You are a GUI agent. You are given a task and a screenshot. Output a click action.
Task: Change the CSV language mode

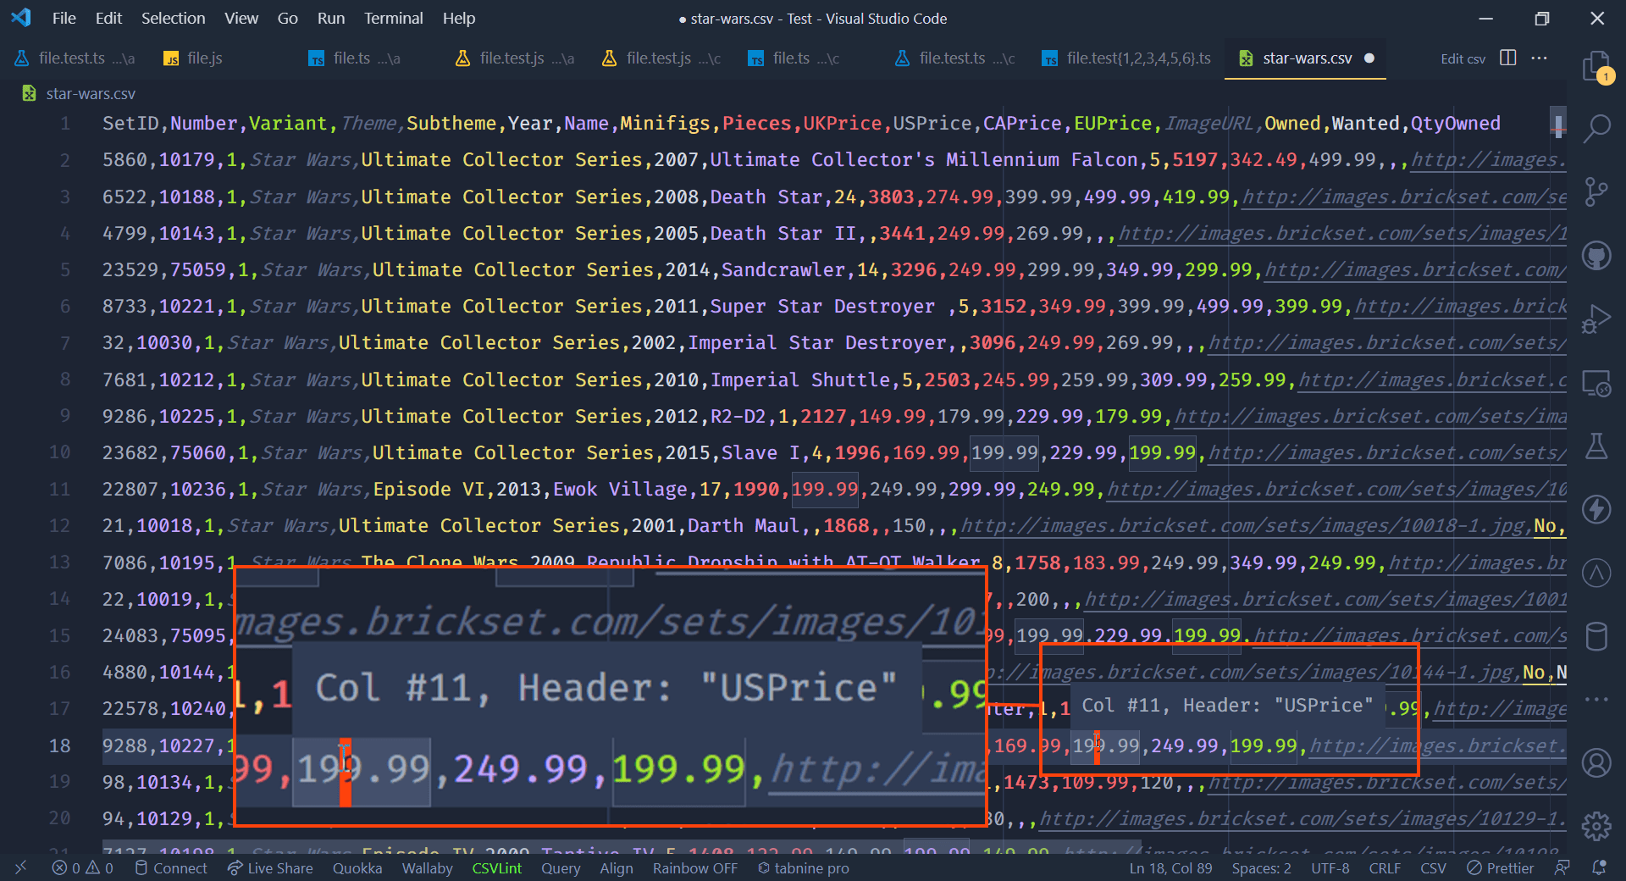[x=1433, y=868]
